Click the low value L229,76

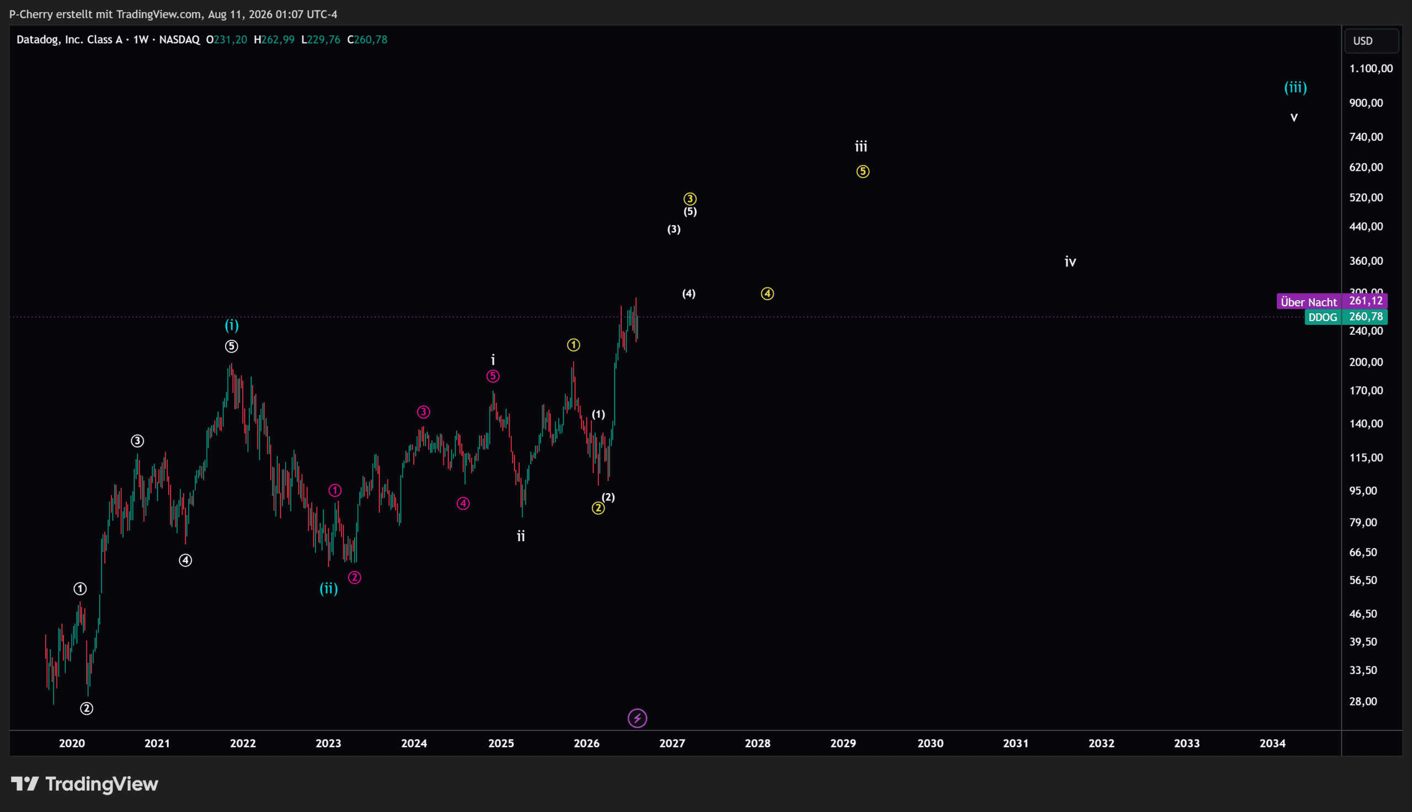click(x=320, y=40)
